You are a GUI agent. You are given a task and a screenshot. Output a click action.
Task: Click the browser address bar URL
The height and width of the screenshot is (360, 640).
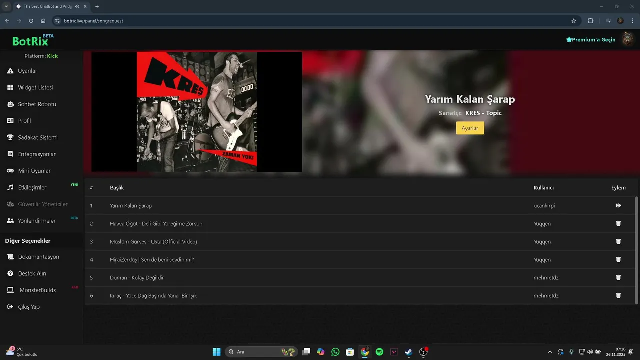tap(94, 21)
